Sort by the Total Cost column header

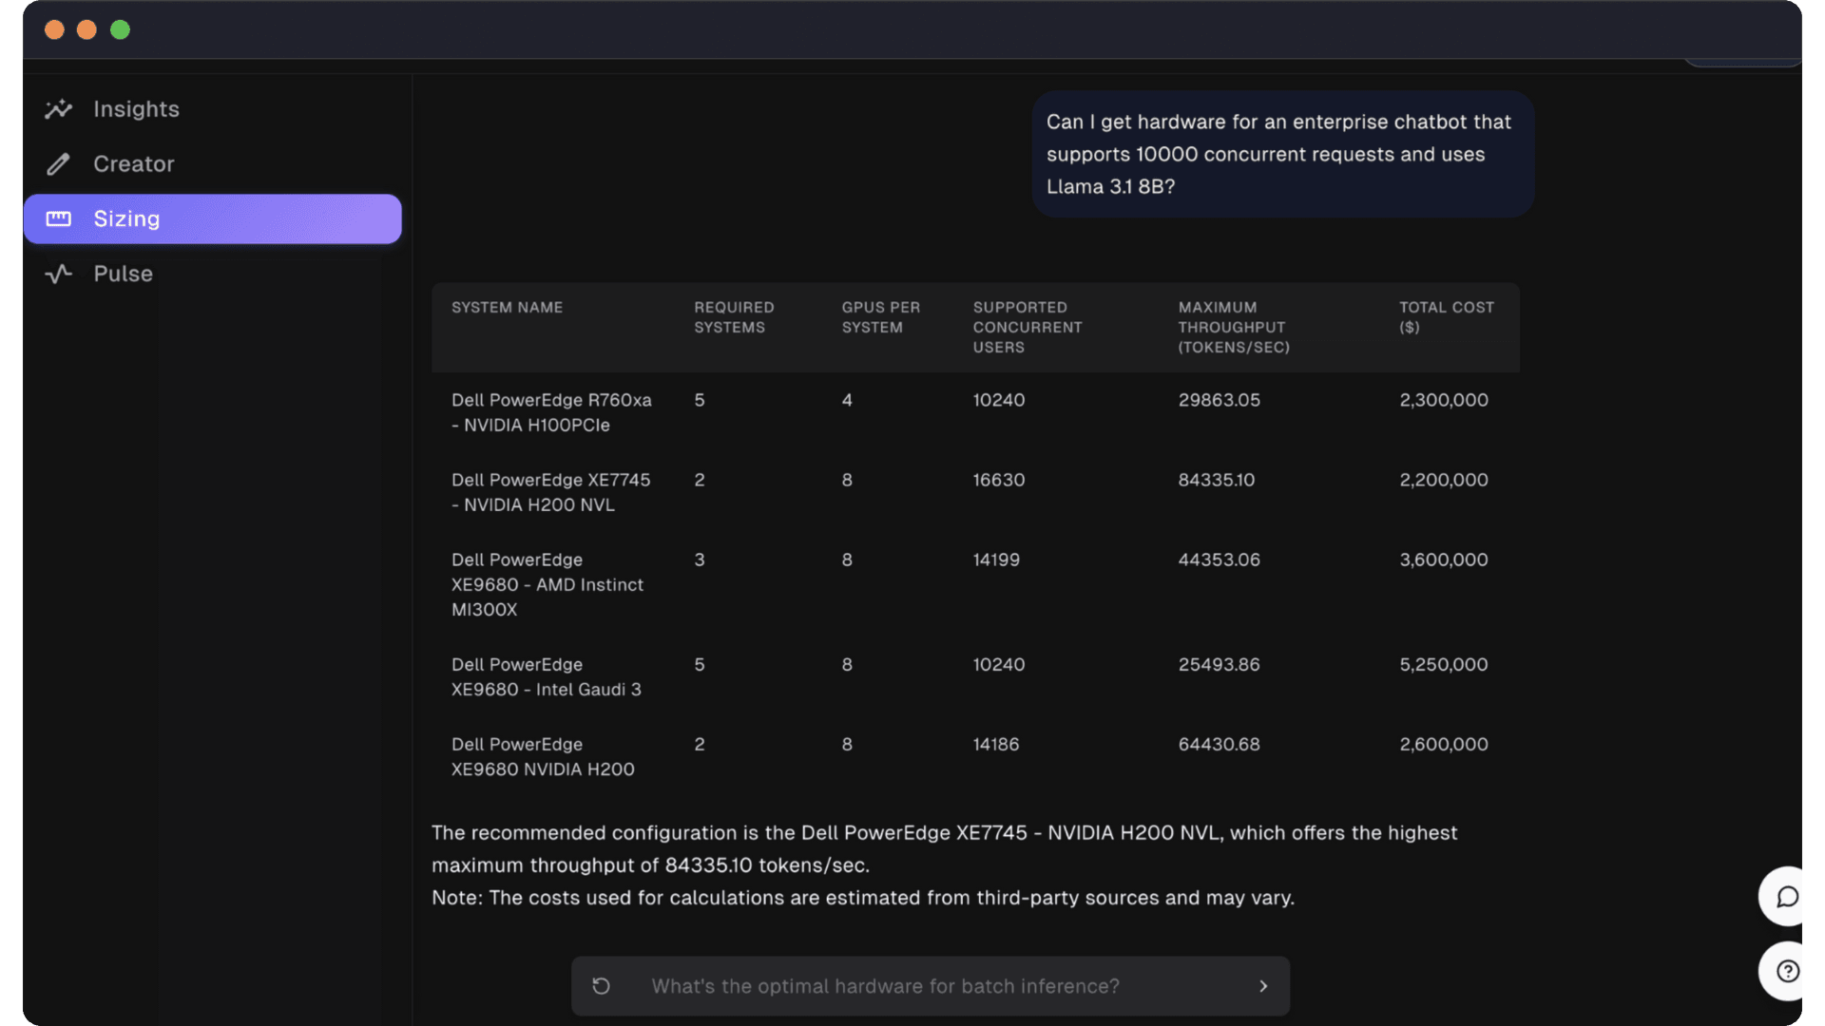(1446, 317)
